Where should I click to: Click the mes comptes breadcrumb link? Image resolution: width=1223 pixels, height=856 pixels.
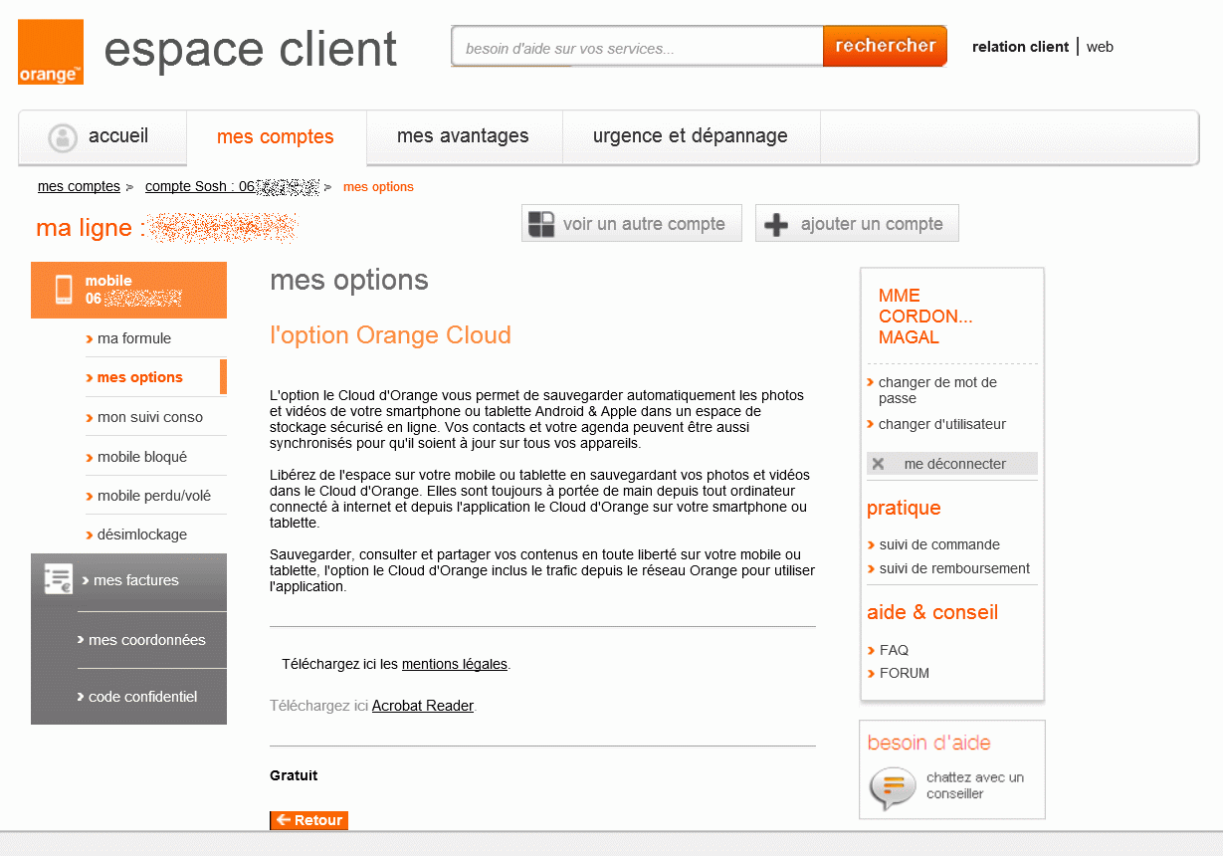79,186
